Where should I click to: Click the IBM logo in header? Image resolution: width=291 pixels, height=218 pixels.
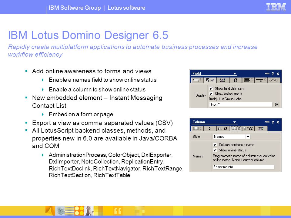click(276, 7)
